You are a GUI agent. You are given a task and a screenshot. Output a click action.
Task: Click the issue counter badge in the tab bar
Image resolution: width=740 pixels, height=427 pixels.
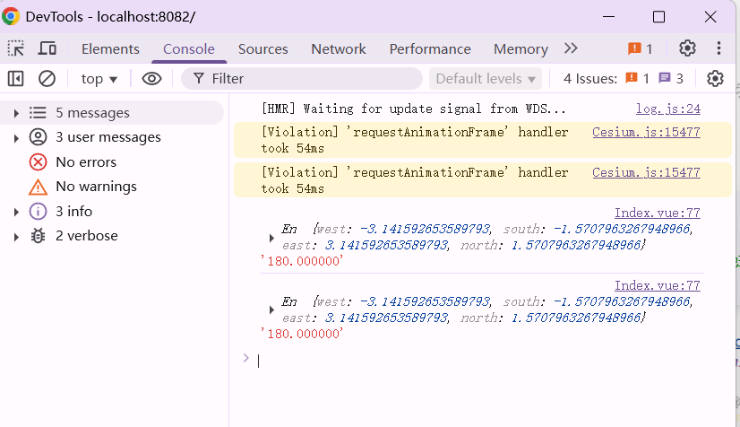[640, 48]
